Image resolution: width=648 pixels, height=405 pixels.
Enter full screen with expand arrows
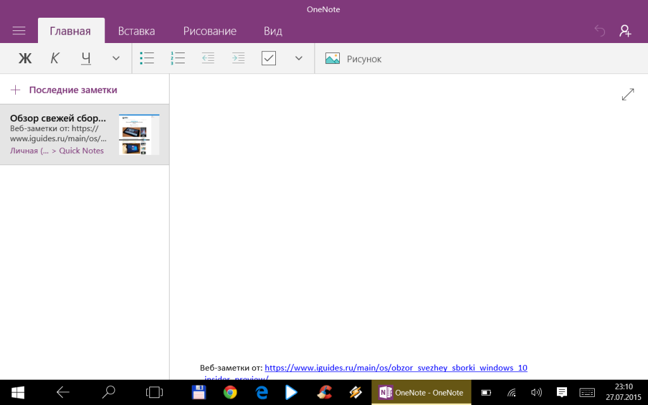point(628,94)
